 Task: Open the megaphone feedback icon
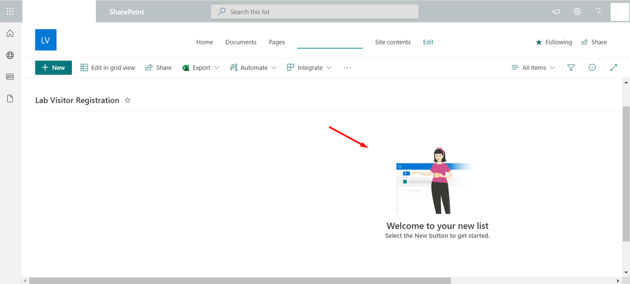click(556, 11)
